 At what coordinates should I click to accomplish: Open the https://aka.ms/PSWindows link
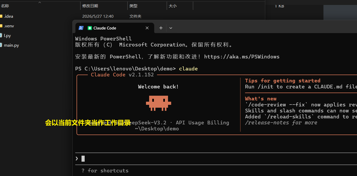[x=242, y=57]
